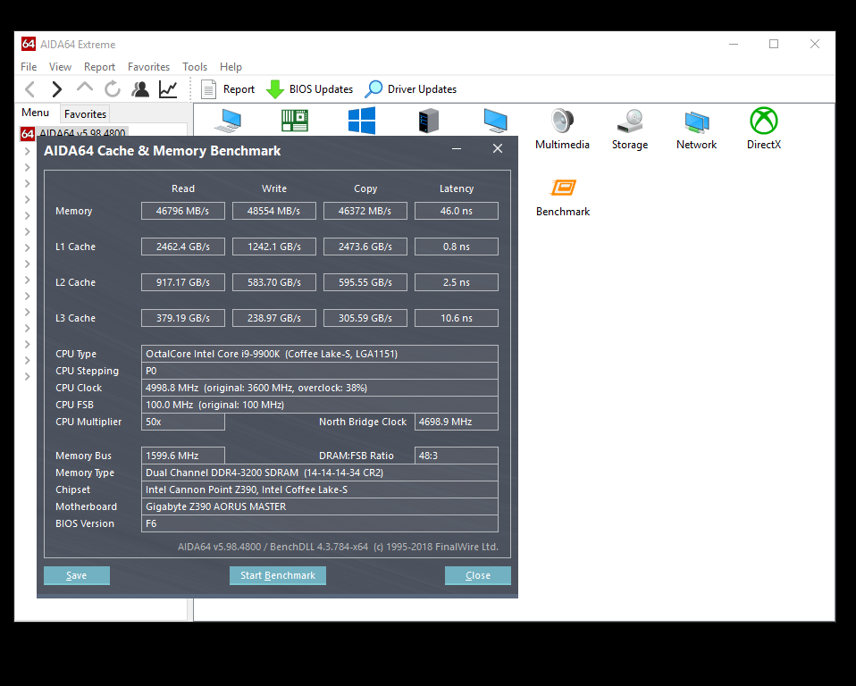This screenshot has width=856, height=686.
Task: Open the Motherboard category icon
Action: click(x=295, y=121)
